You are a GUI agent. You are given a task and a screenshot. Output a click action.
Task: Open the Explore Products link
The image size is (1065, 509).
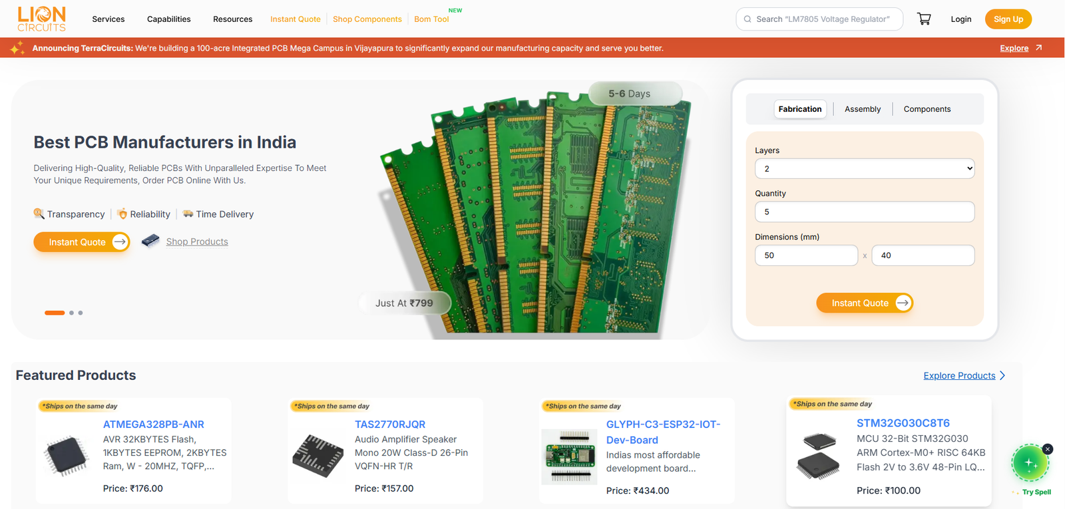click(x=959, y=376)
